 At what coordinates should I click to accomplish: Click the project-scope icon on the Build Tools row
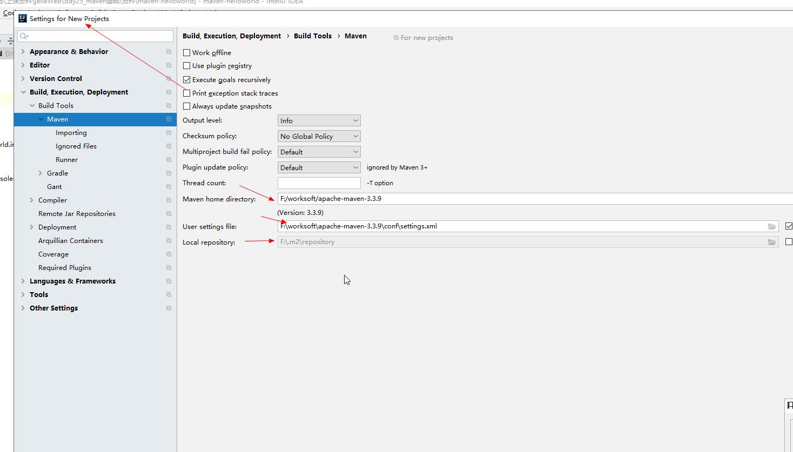click(x=169, y=106)
